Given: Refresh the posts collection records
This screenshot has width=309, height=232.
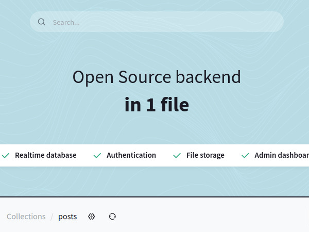Looking at the screenshot, I should 112,217.
